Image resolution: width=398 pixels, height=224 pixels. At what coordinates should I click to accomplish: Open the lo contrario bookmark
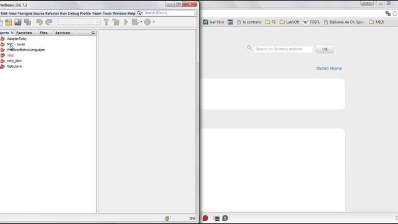coord(249,22)
